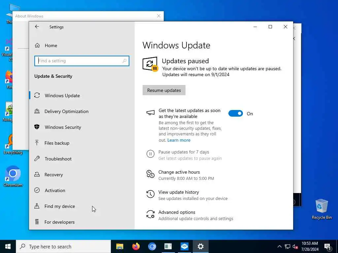Click the Windows Security shield icon
The image size is (338, 253).
coord(37,127)
